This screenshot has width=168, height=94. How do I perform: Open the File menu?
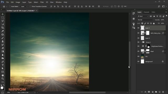coord(8,2)
